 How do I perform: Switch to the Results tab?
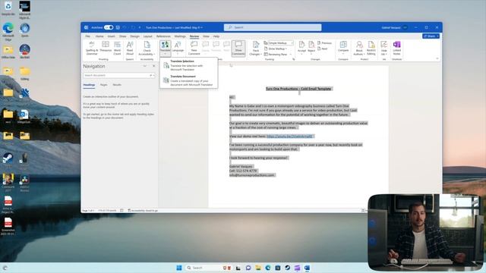click(x=117, y=85)
